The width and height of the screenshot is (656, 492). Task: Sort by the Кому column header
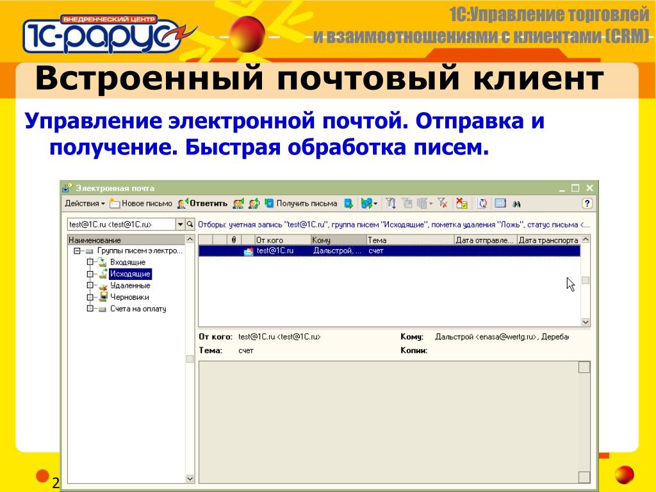click(x=338, y=240)
